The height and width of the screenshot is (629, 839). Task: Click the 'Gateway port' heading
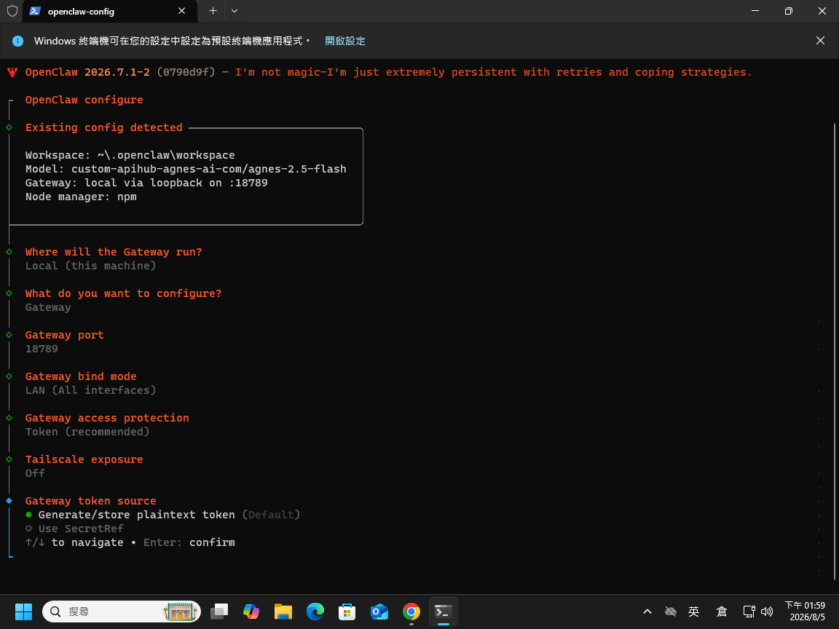64,335
